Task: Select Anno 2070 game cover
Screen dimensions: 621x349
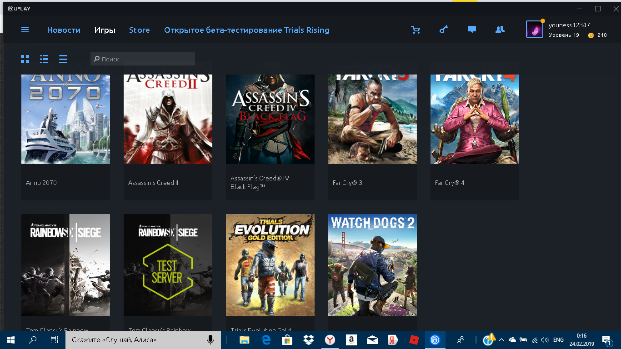Action: tap(65, 119)
